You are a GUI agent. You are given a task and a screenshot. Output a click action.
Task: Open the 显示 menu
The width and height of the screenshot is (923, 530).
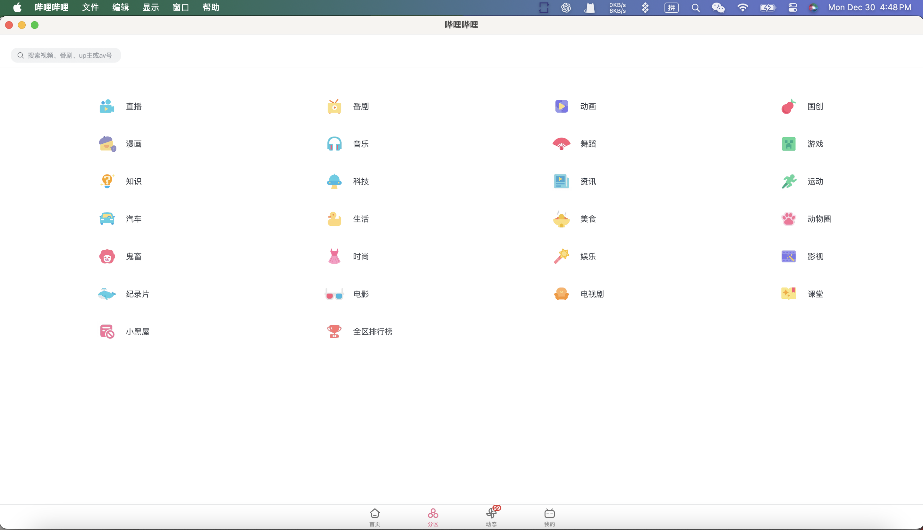pos(151,8)
